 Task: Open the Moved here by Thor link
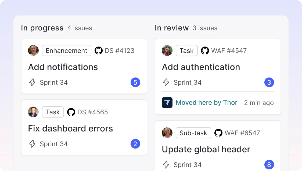tap(206, 103)
